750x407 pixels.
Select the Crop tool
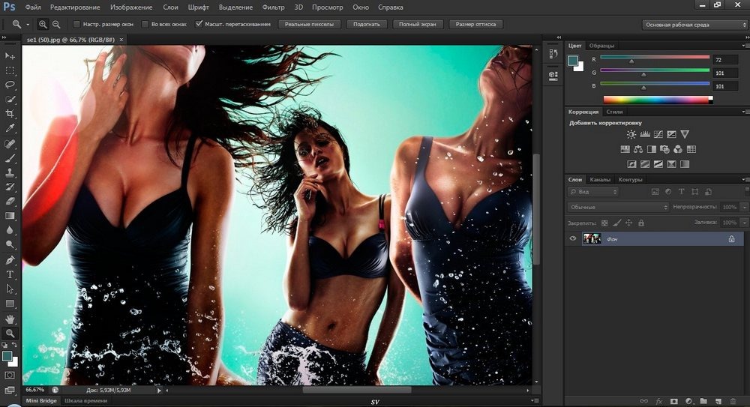[x=10, y=113]
